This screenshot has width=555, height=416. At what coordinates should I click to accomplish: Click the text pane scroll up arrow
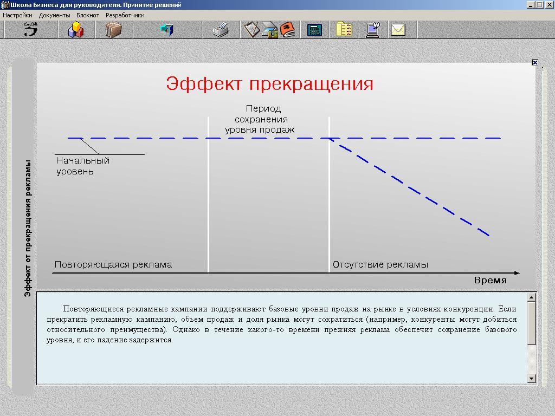coord(531,297)
